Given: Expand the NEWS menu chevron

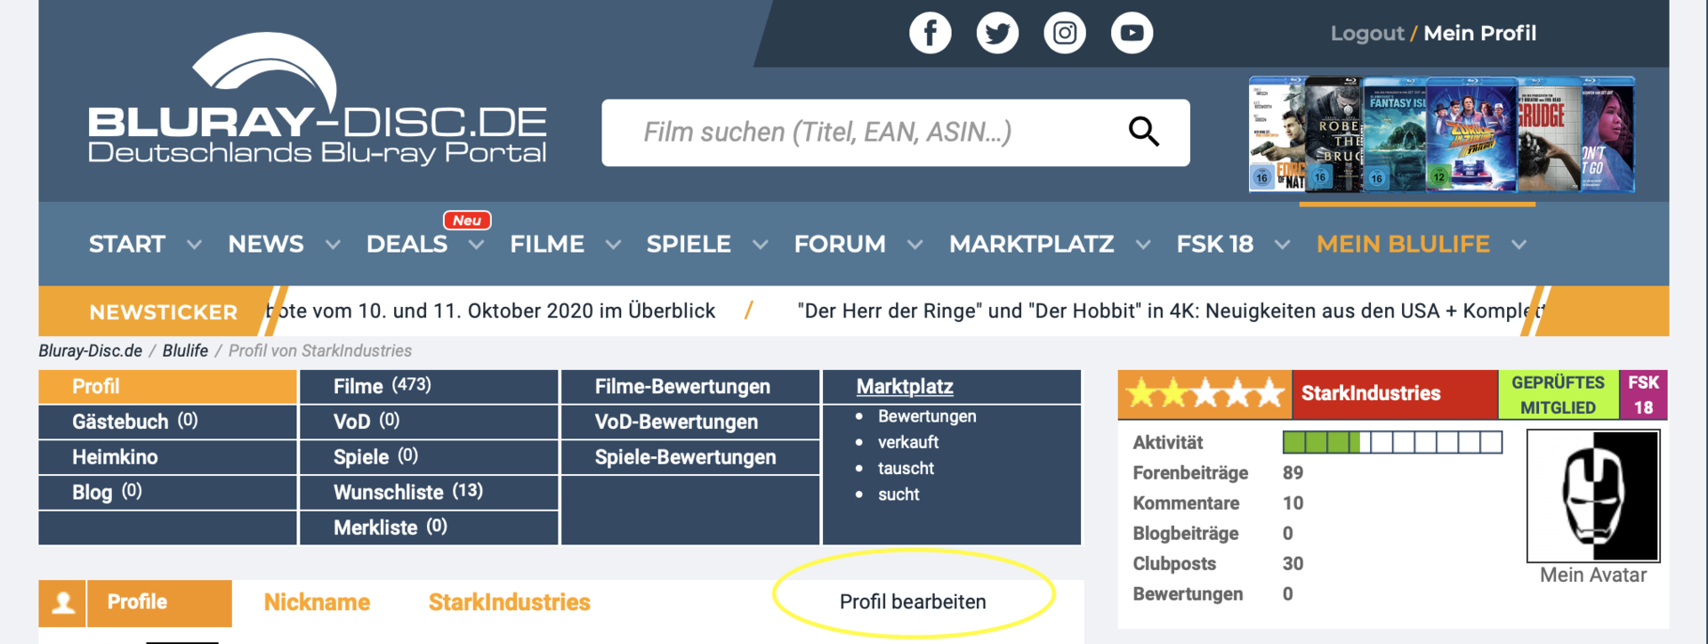Looking at the screenshot, I should point(333,245).
